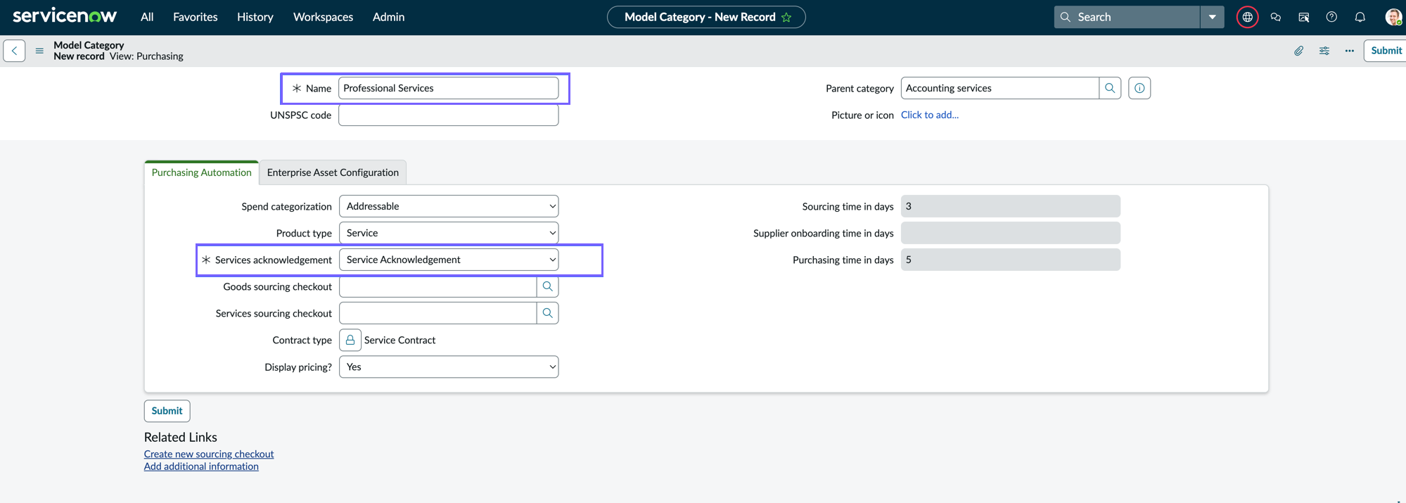1406x503 pixels.
Task: Open the notifications bell icon
Action: click(1360, 17)
